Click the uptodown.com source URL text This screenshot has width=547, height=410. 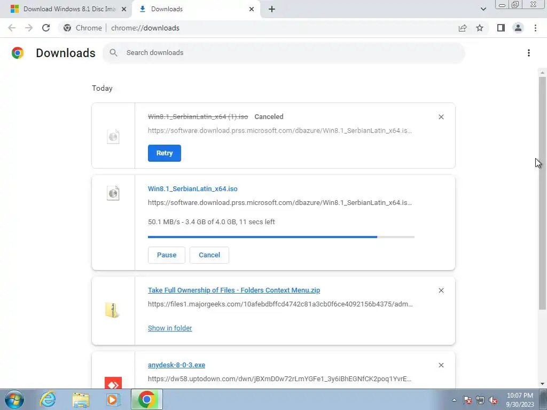pos(280,379)
